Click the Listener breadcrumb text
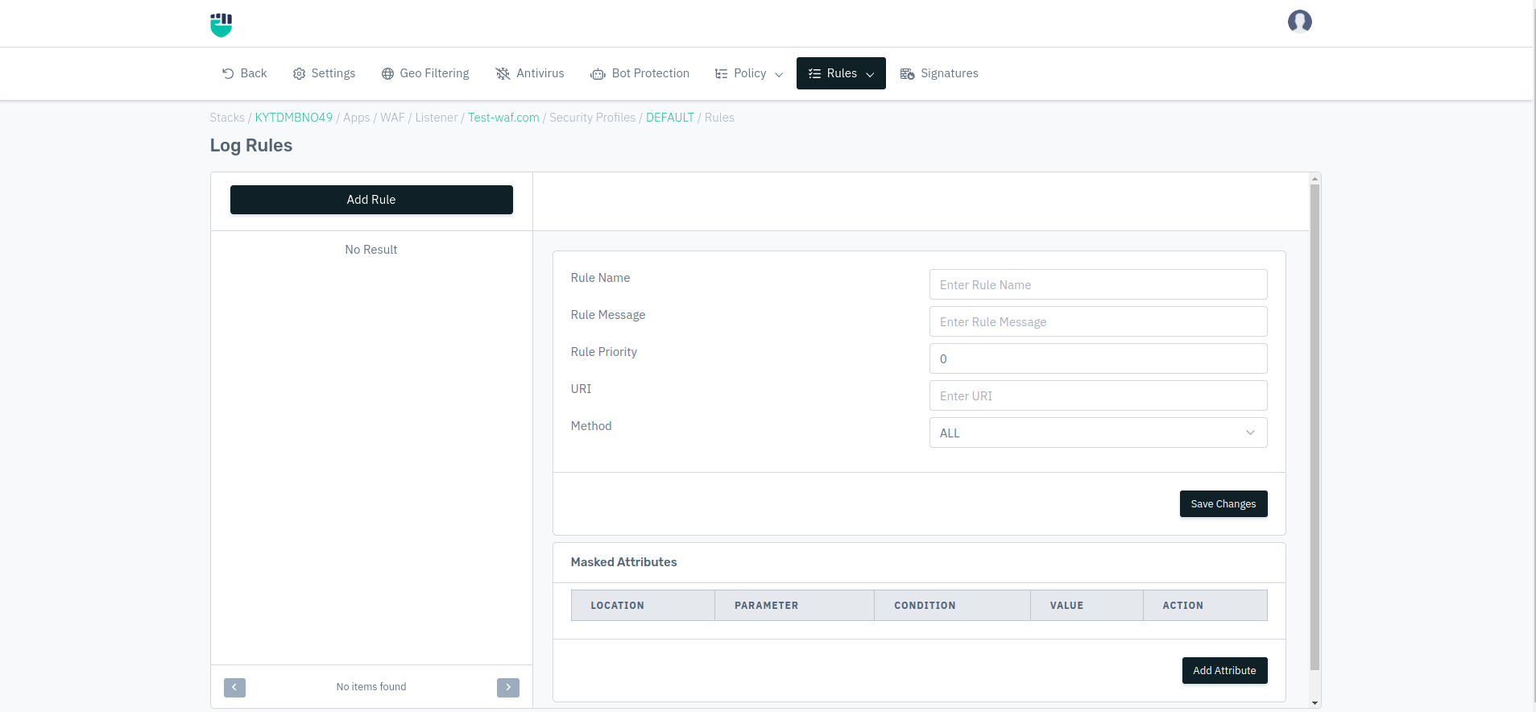1536x712 pixels. (437, 118)
